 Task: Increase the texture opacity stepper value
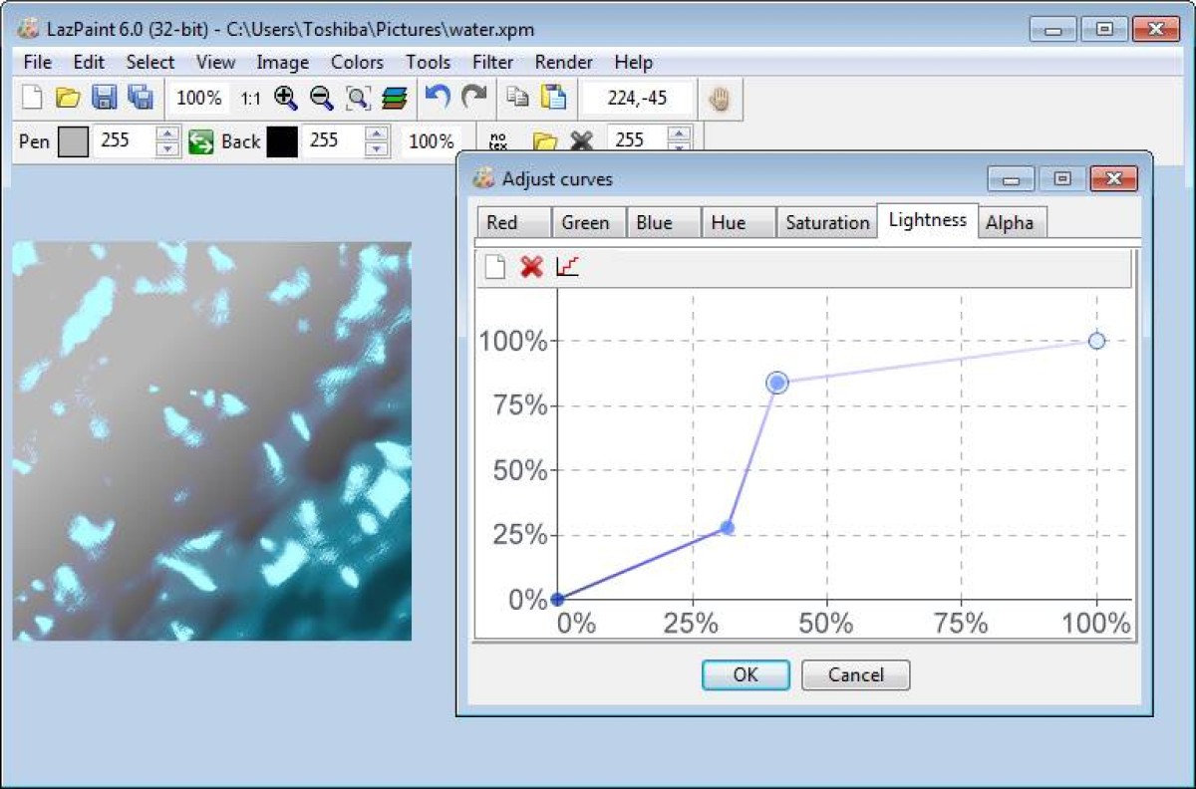pyautogui.click(x=680, y=133)
